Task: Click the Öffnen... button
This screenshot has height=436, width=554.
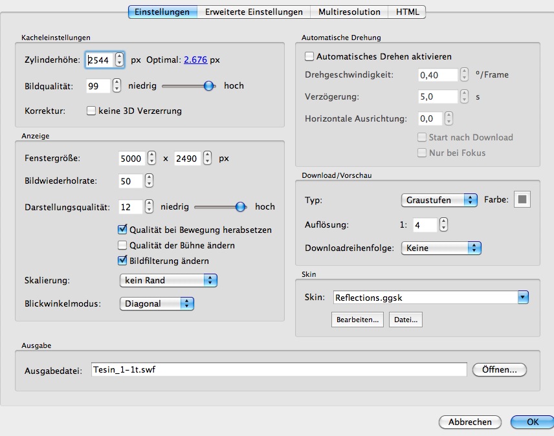Action: point(500,369)
